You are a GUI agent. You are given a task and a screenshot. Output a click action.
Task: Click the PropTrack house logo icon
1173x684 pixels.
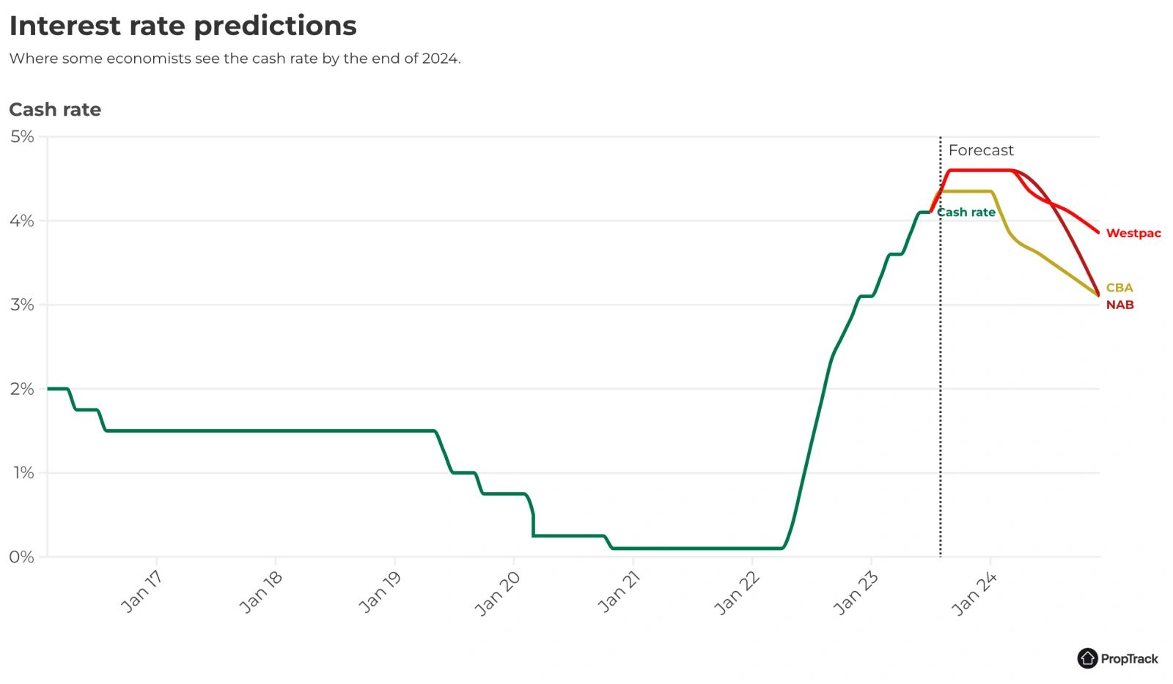coord(1087,658)
